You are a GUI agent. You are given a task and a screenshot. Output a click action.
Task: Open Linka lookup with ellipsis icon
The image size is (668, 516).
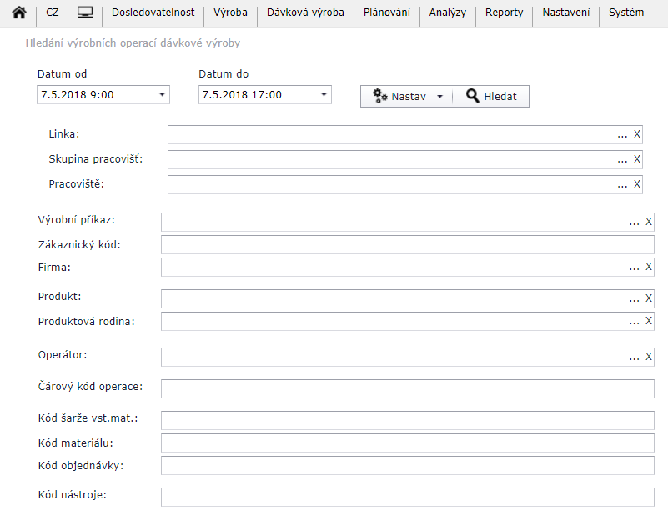pyautogui.click(x=622, y=134)
